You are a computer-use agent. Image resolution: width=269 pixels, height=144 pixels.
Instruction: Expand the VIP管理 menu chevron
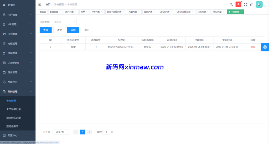click(31, 24)
